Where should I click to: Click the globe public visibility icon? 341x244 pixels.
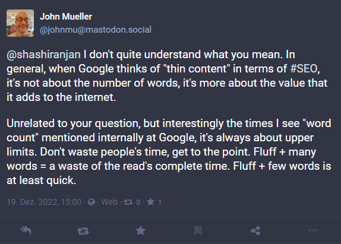click(91, 202)
